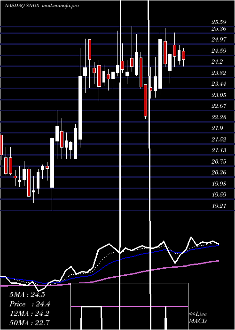Click the 25.59 price axis label
Image resolution: width=235 pixels, height=330 pixels.
point(219,22)
